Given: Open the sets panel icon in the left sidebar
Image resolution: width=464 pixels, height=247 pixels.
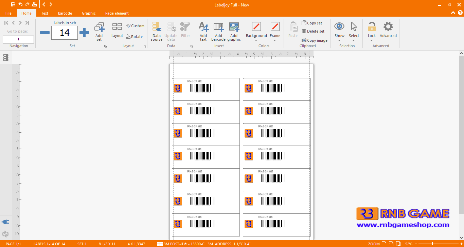Looking at the screenshot, I should (5, 58).
